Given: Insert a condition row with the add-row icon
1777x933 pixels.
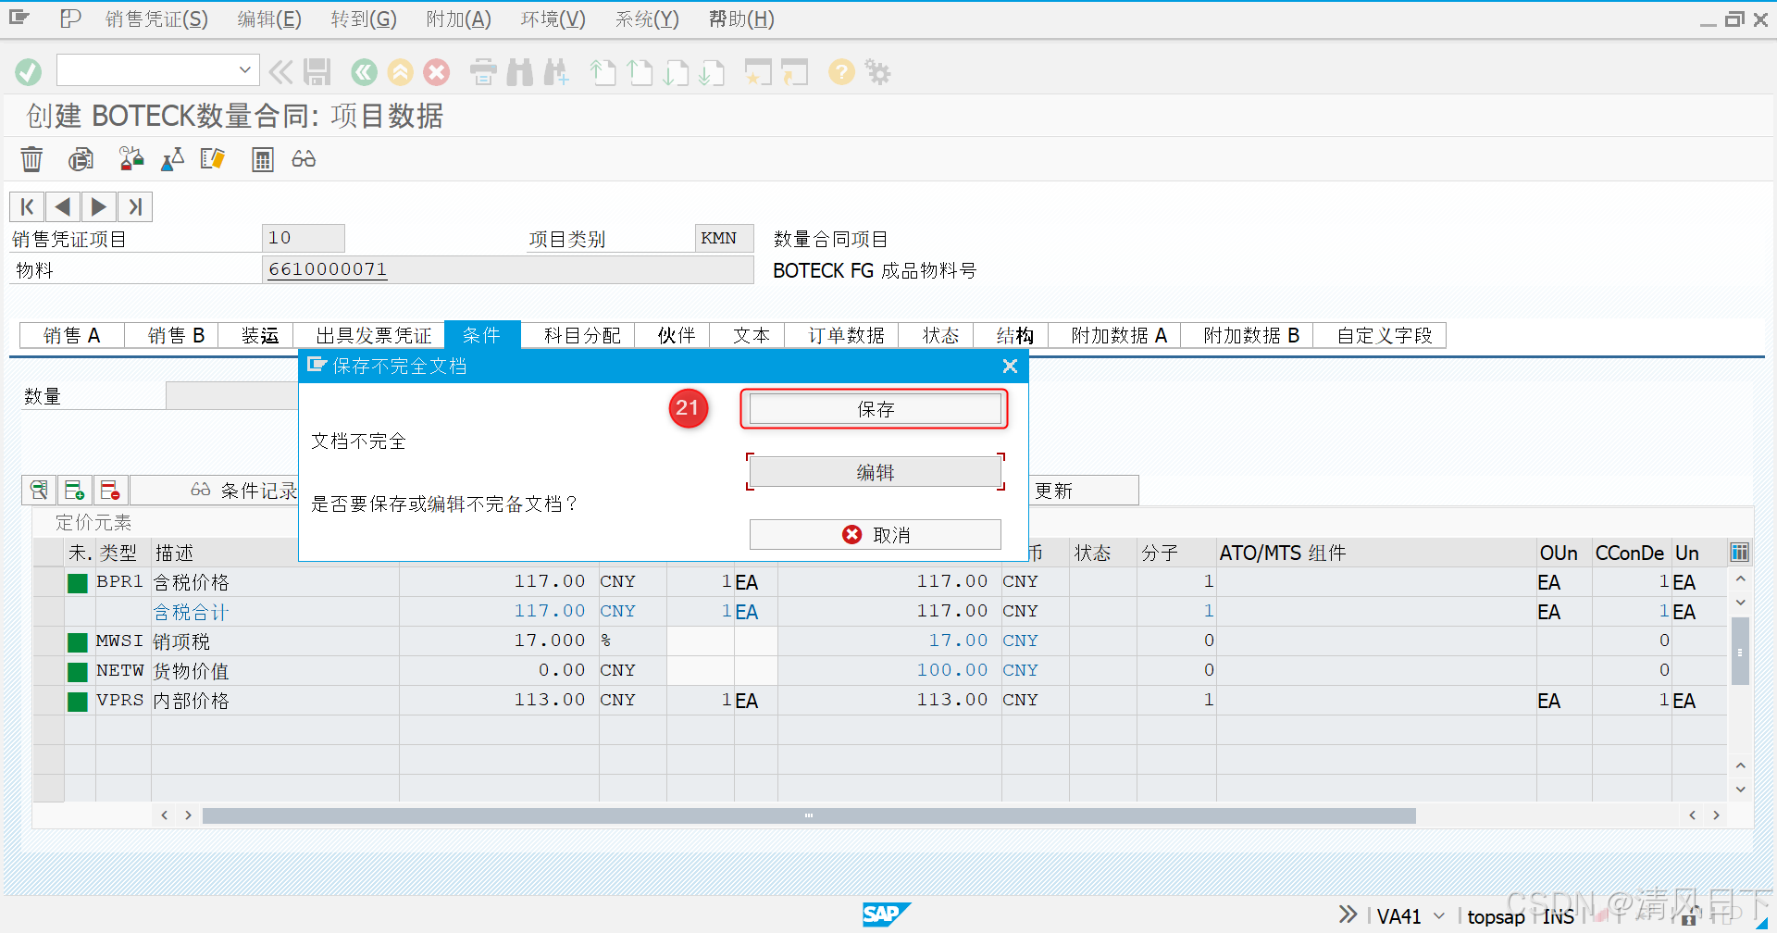Looking at the screenshot, I should (74, 490).
